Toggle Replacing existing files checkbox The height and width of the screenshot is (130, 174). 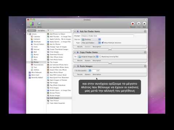click(x=100, y=56)
